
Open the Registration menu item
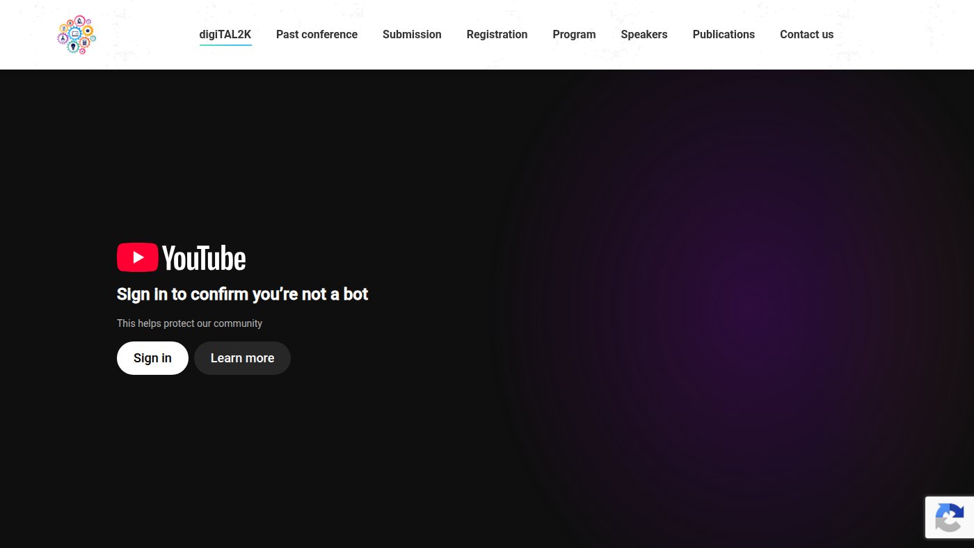pos(497,35)
